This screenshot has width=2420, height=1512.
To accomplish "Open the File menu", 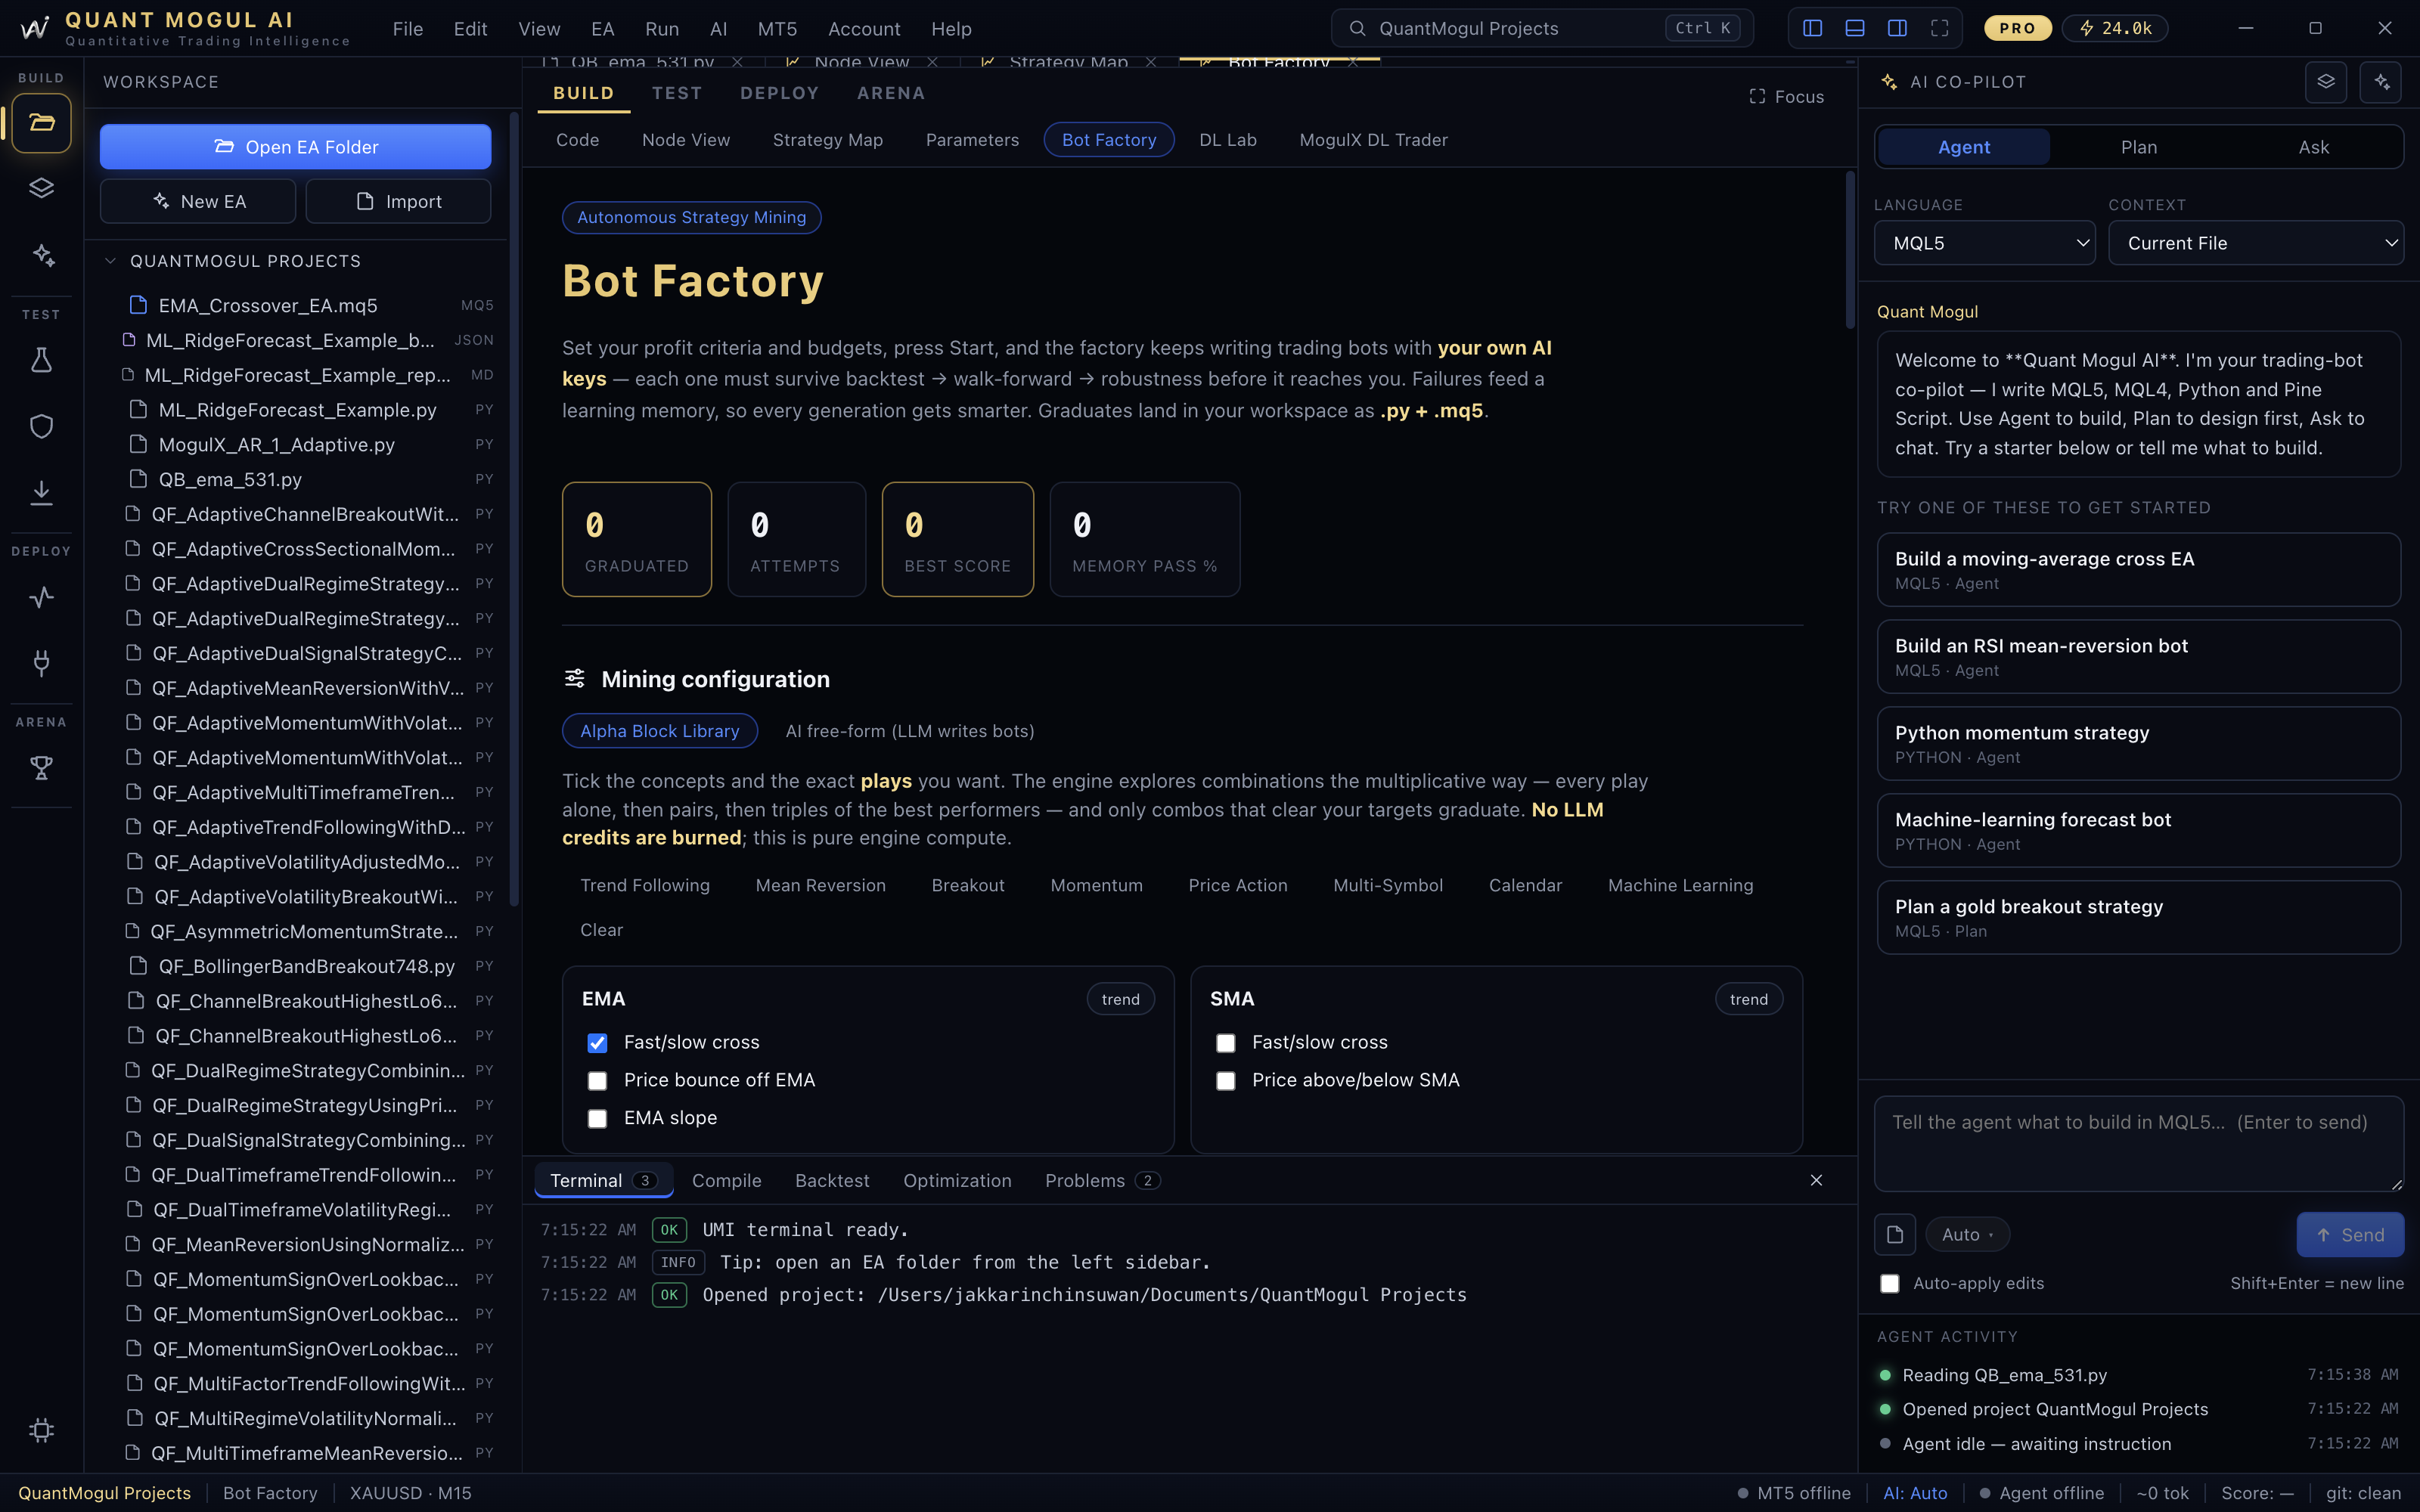I will coord(408,29).
